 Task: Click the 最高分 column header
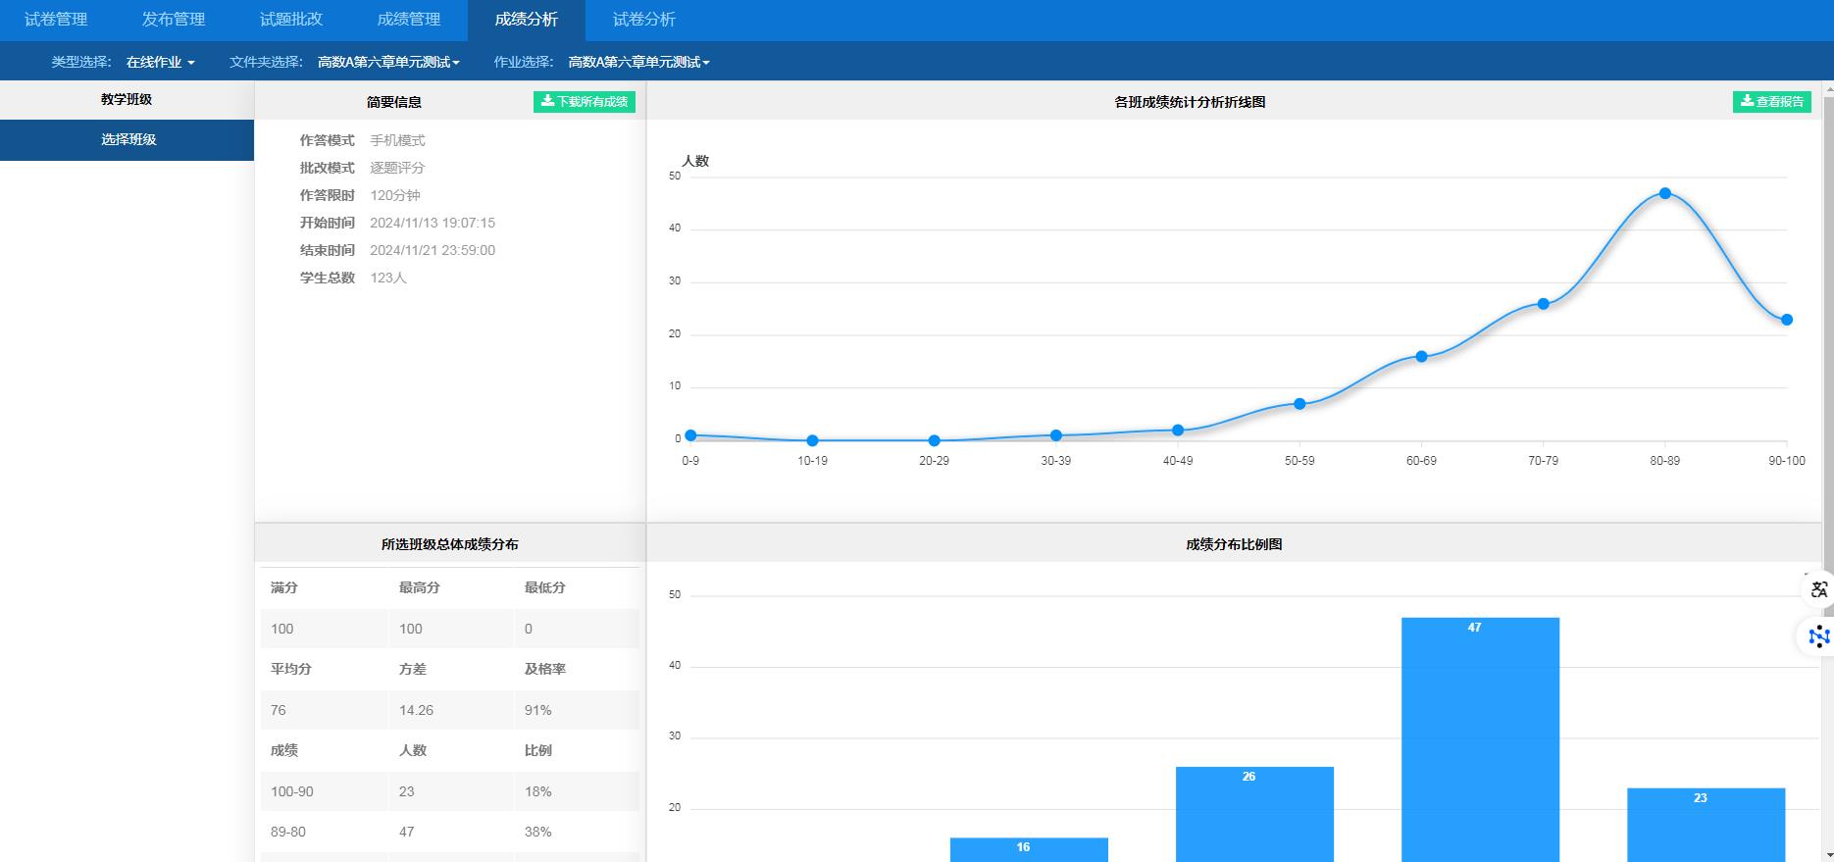(419, 587)
